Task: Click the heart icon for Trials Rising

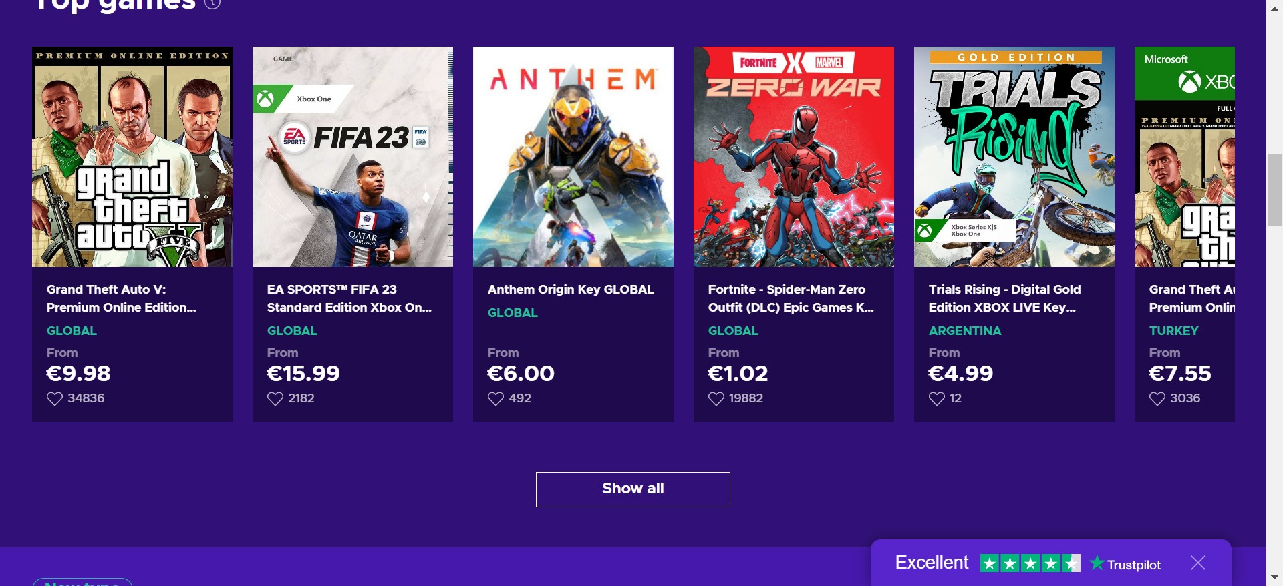Action: coord(937,399)
